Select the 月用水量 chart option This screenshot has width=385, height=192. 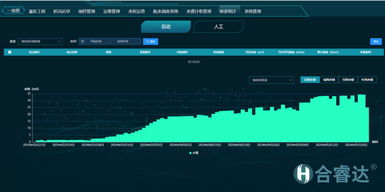348,79
